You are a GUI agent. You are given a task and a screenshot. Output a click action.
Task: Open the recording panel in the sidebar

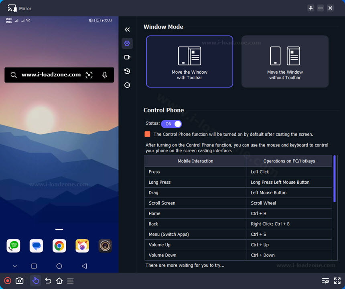click(127, 57)
